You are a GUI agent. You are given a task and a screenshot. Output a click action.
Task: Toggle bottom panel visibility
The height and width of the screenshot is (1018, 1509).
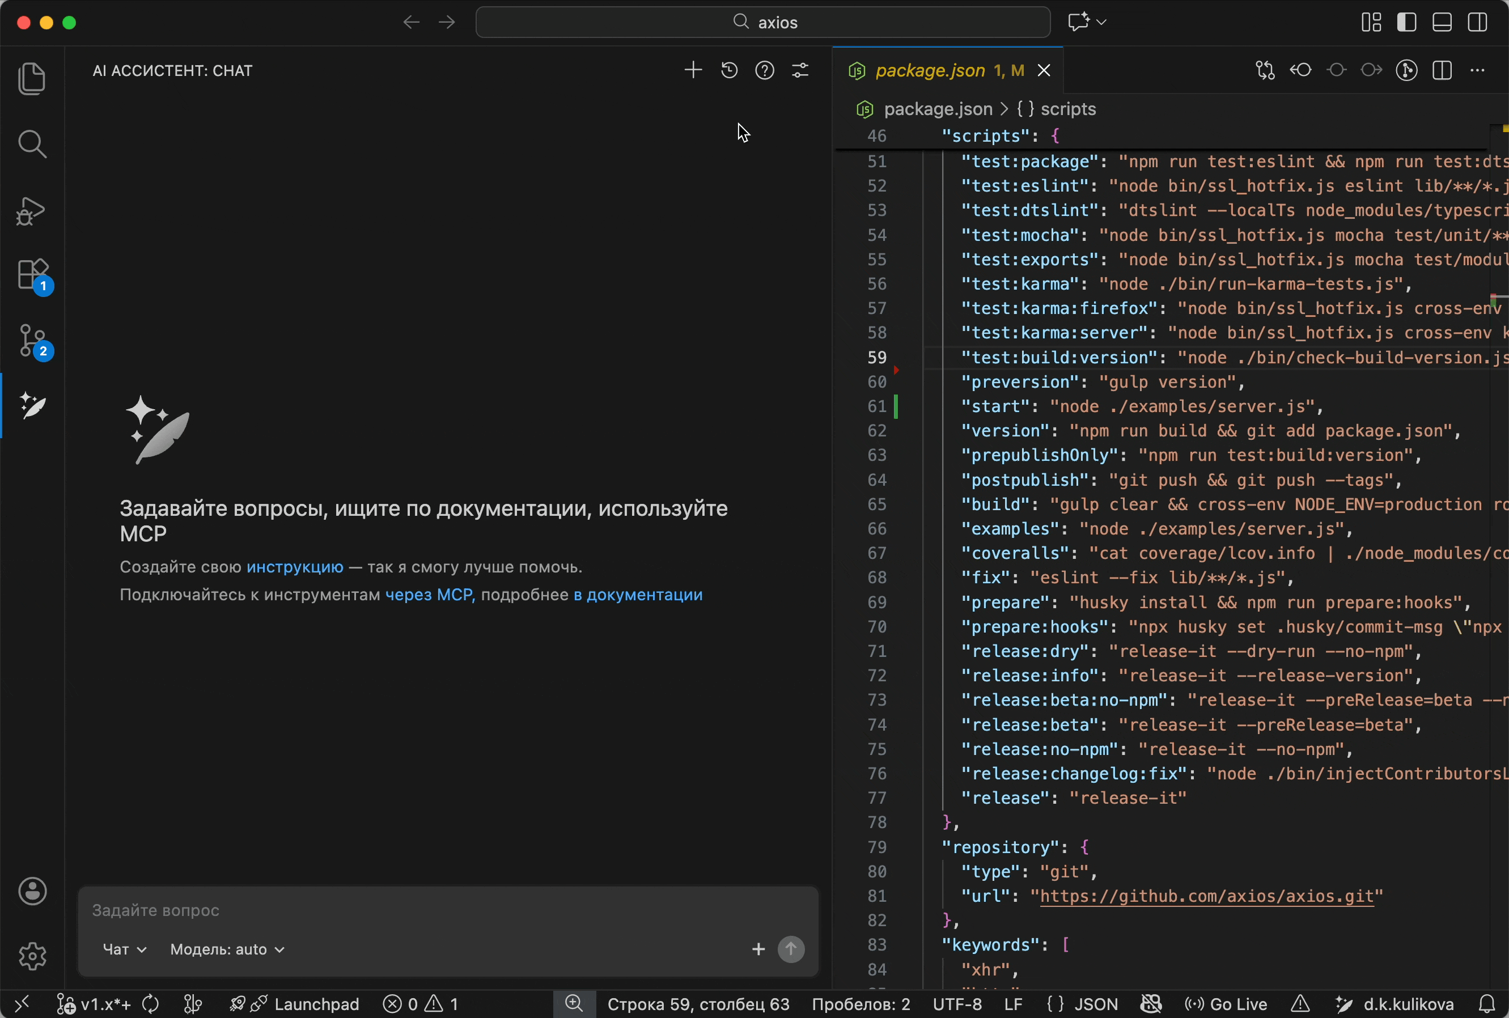[1442, 23]
